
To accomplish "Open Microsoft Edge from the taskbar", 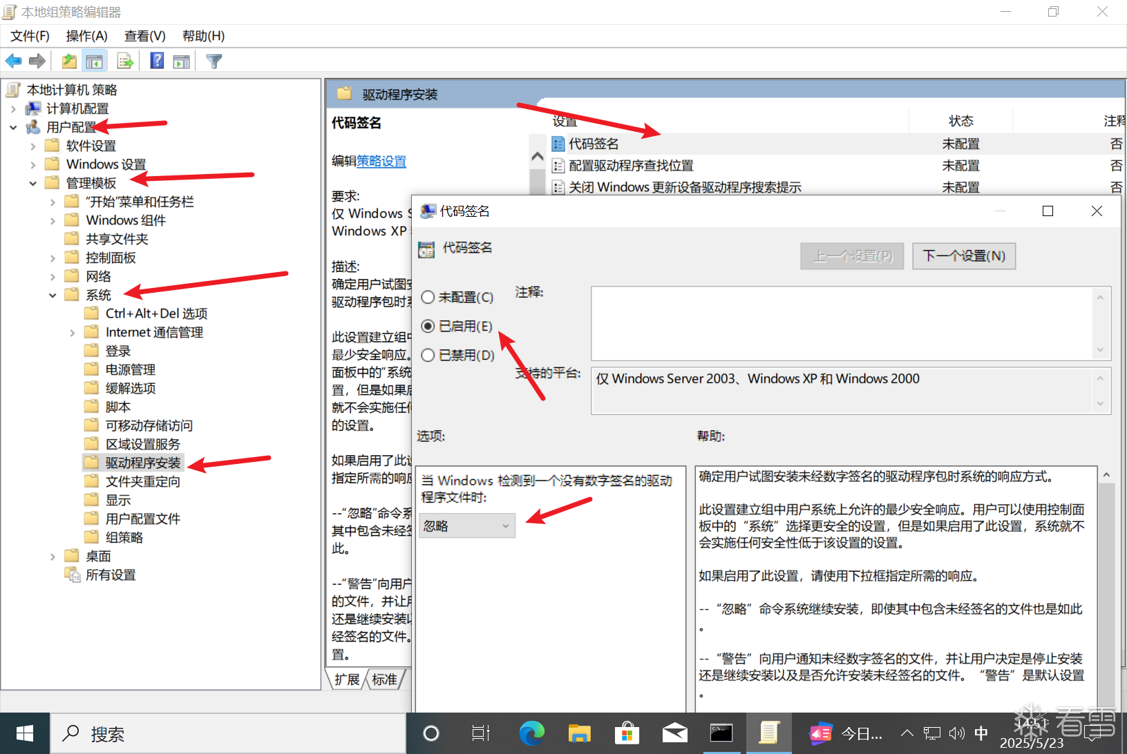I will 531,733.
